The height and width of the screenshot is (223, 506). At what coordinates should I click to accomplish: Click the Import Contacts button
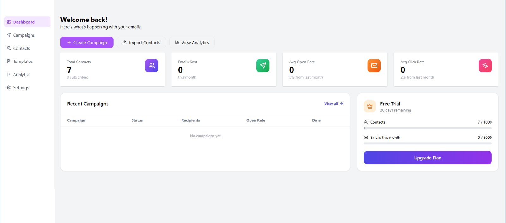coord(141,43)
